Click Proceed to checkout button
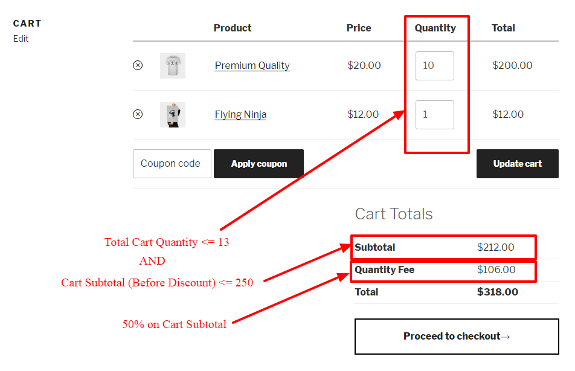This screenshot has height=371, width=575. coord(457,337)
